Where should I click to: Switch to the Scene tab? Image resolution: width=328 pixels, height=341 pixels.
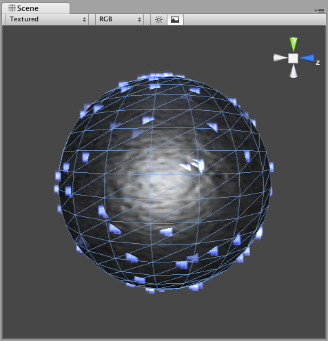click(x=36, y=8)
